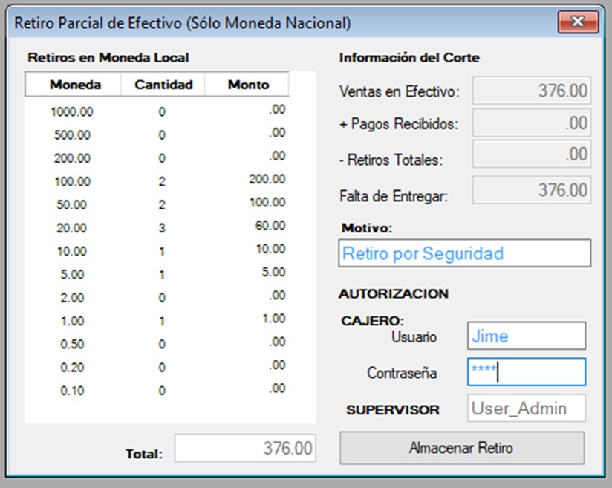Click the Cantidad cell for 500.00

[x=162, y=135]
